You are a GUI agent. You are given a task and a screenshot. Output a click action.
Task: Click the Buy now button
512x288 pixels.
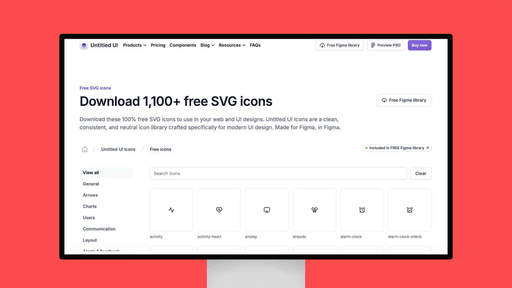(419, 45)
